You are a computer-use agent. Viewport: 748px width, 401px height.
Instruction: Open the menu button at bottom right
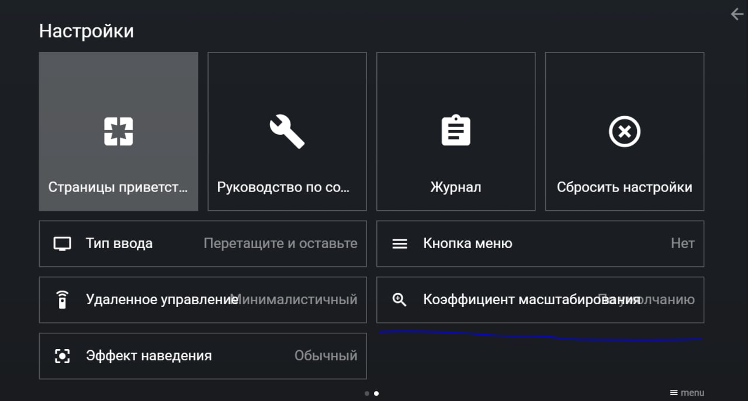(x=687, y=393)
